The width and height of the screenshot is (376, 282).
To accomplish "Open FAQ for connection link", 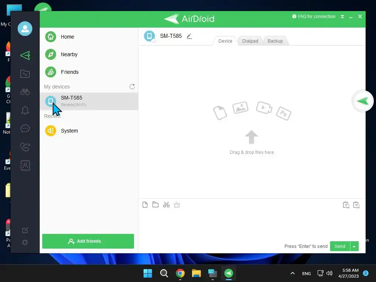I will (x=314, y=17).
